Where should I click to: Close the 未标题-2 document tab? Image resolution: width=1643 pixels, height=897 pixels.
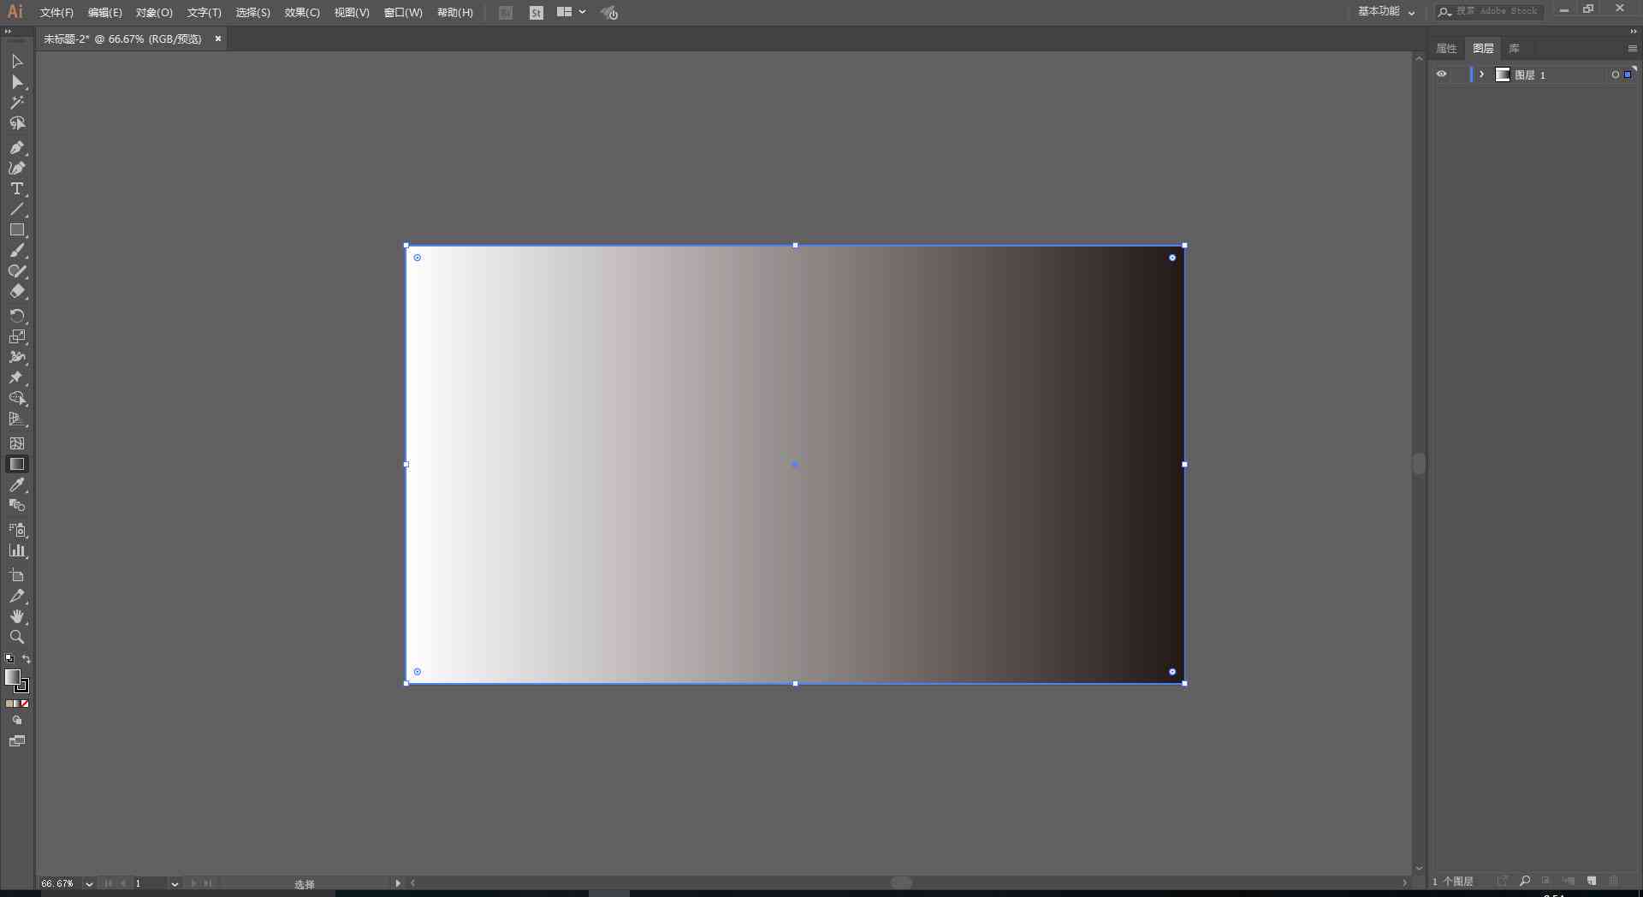217,39
